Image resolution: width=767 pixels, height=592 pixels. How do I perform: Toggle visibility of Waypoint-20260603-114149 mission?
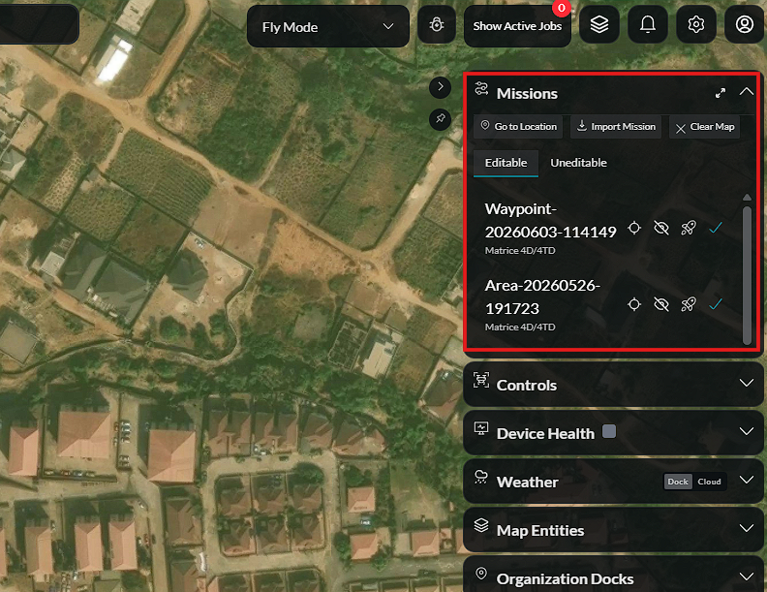click(x=661, y=228)
